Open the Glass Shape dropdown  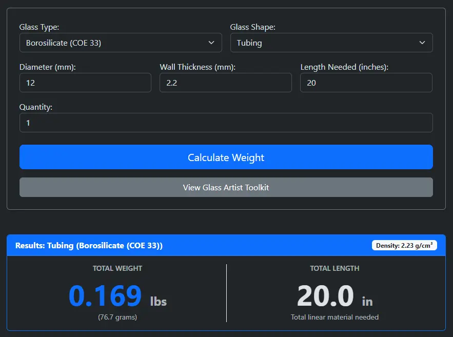tap(331, 43)
